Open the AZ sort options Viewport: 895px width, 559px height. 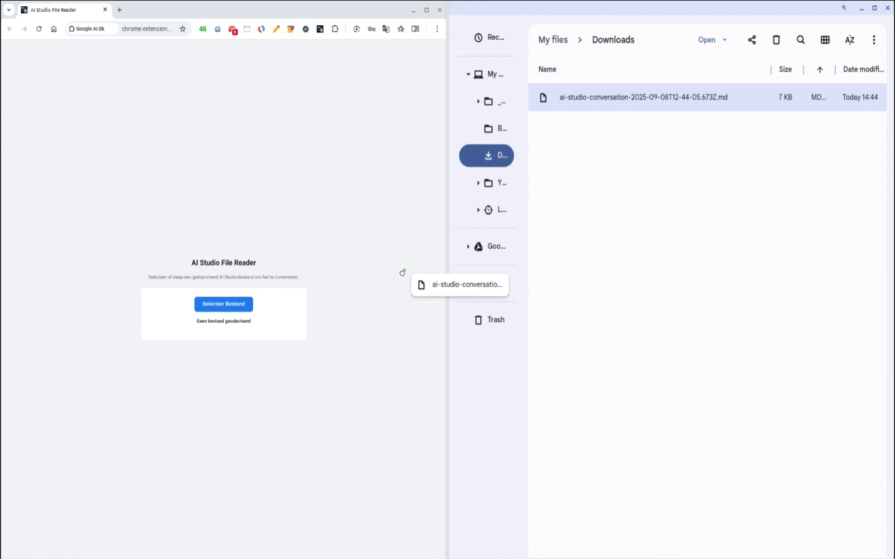850,40
